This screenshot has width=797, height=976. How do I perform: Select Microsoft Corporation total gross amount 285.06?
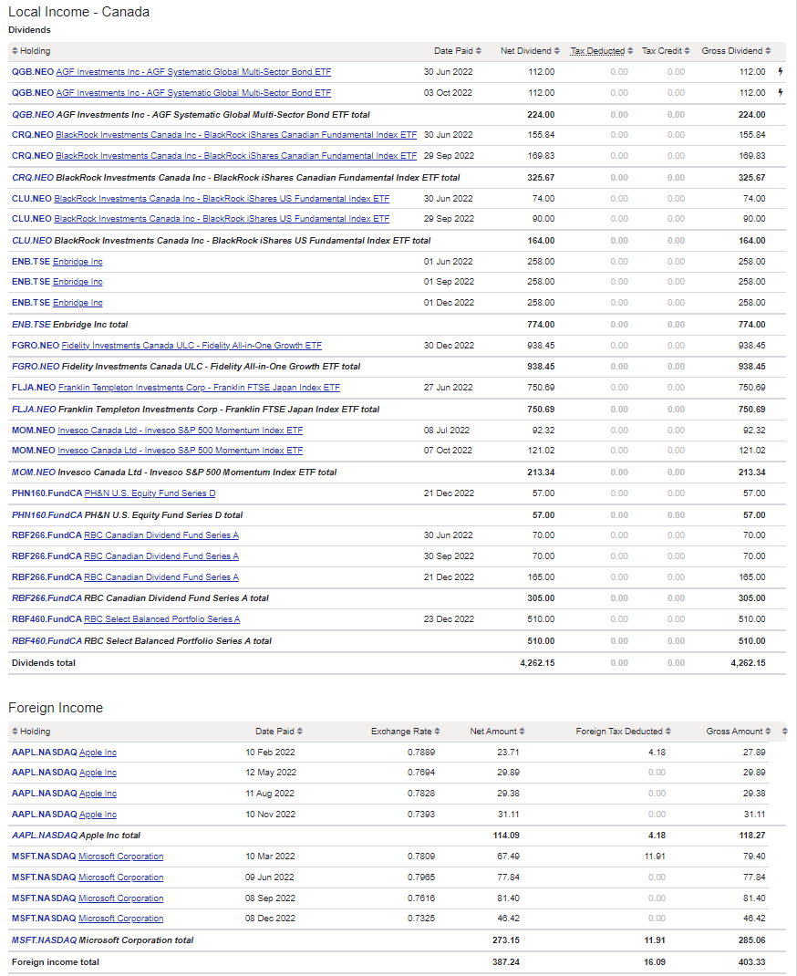[x=752, y=940]
